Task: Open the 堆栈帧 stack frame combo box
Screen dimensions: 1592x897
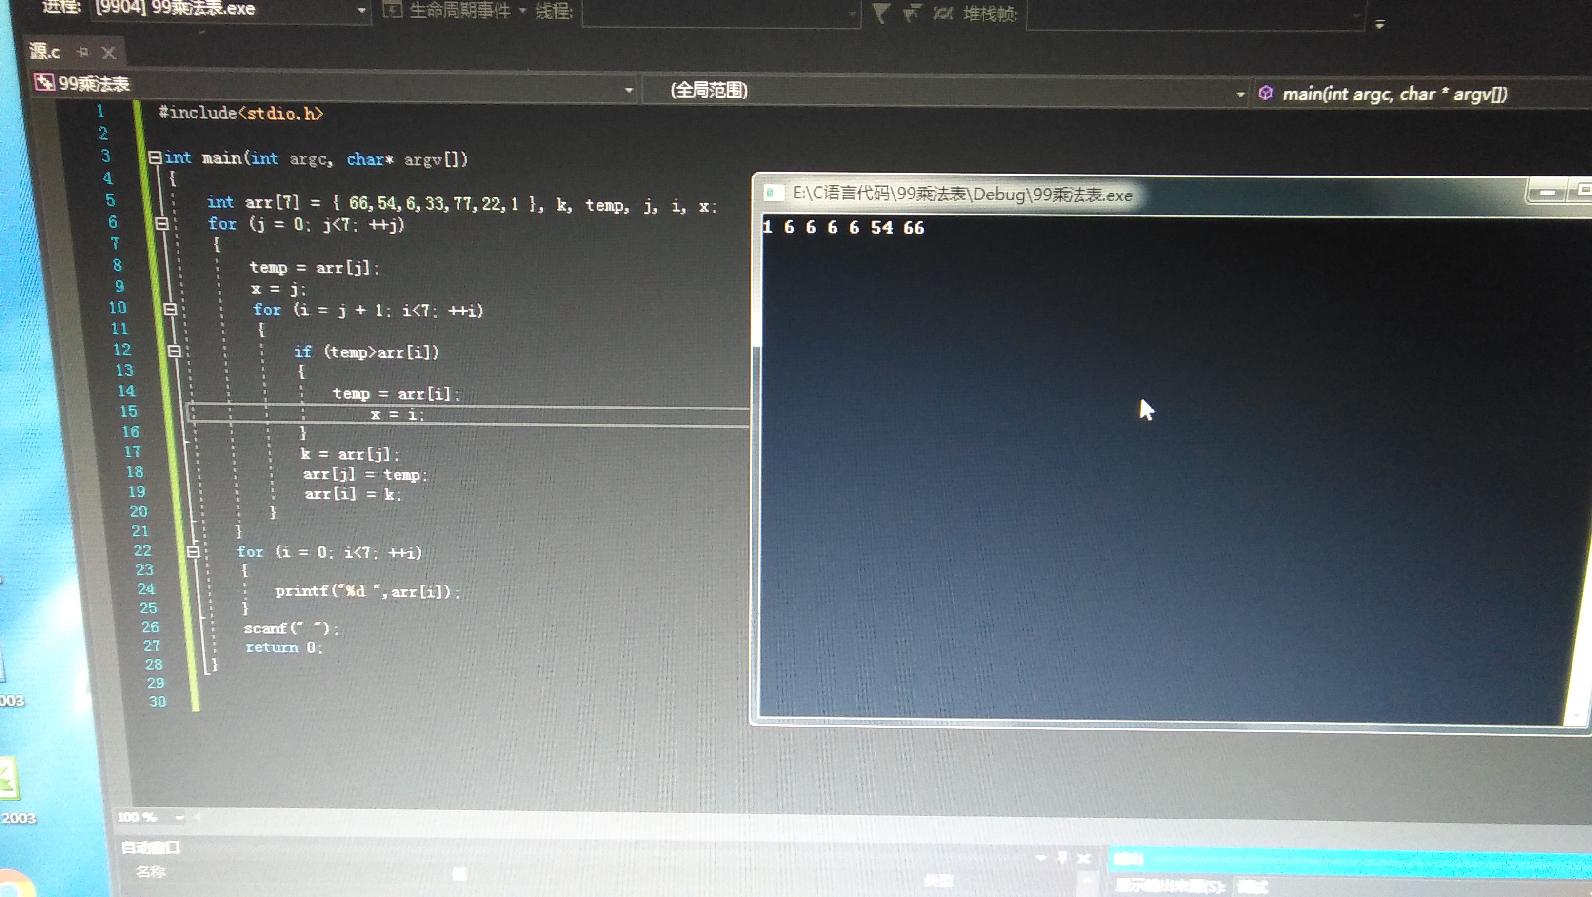Action: [x=1195, y=16]
